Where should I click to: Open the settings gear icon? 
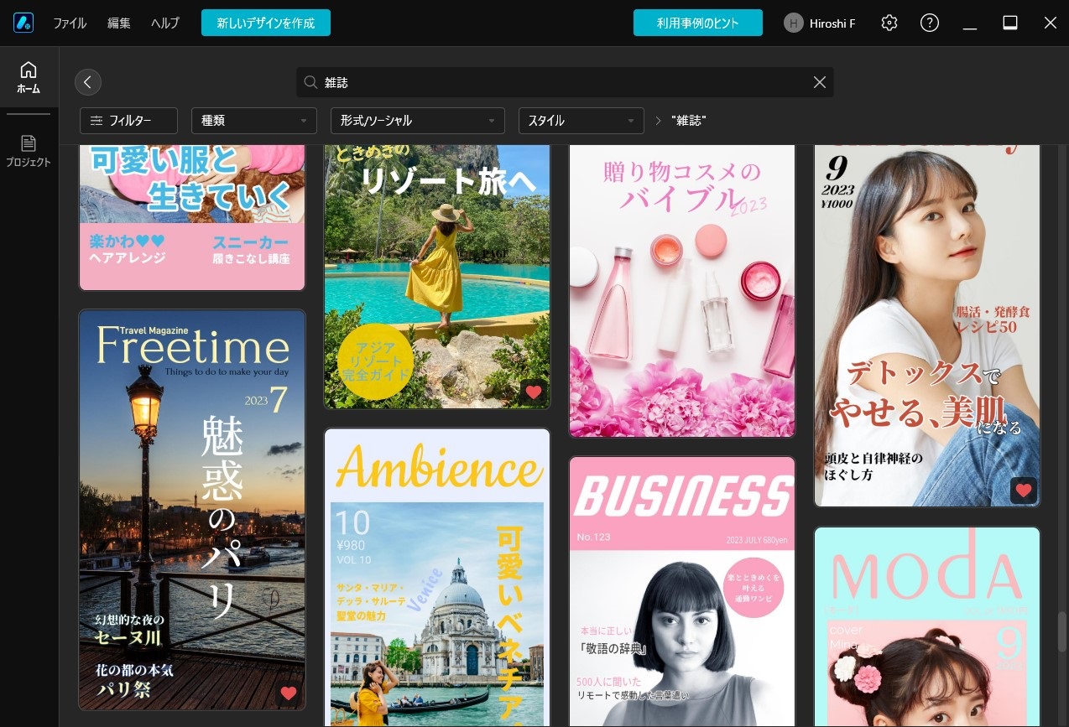[889, 23]
